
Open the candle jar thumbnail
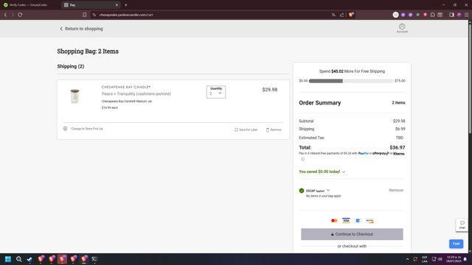click(x=74, y=96)
